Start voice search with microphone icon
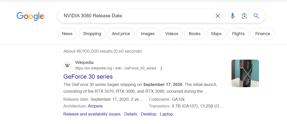The width and height of the screenshot is (287, 124). [x=232, y=16]
